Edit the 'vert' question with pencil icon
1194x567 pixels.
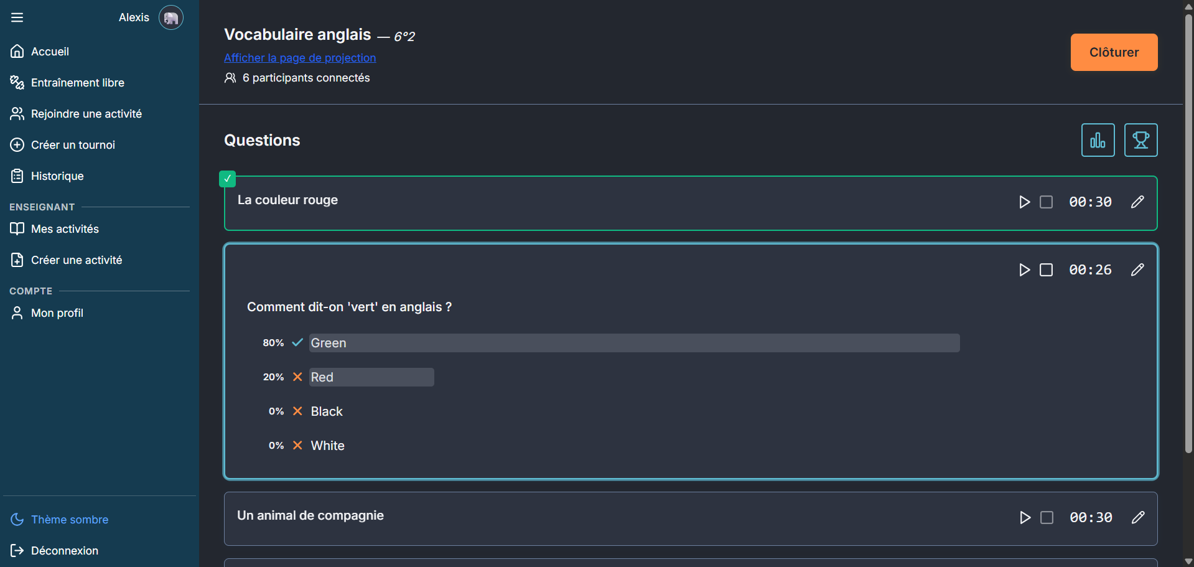(x=1137, y=269)
